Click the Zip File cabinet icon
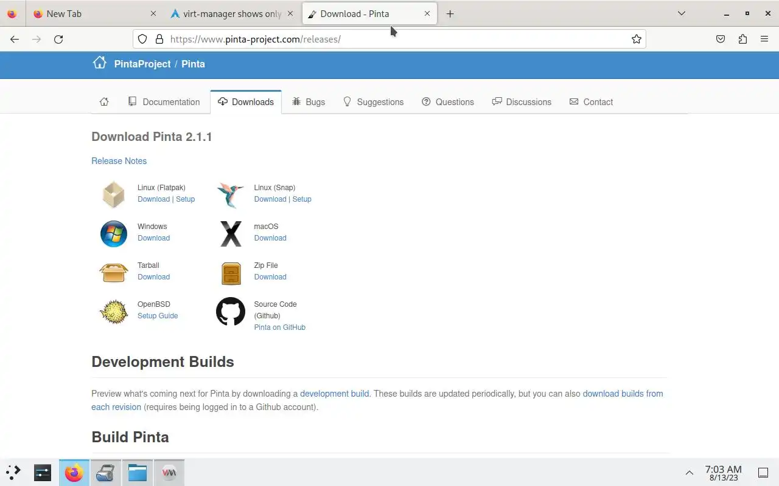Screen dimensions: 779x486 tap(231, 273)
